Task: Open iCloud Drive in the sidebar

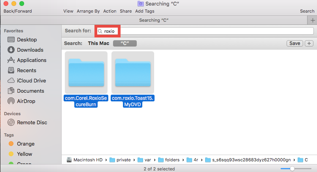Action: click(27, 80)
